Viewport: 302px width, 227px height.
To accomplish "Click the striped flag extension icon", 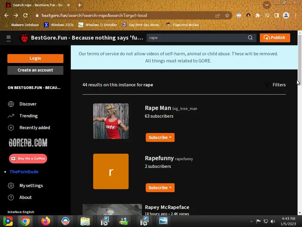I will [239, 15].
